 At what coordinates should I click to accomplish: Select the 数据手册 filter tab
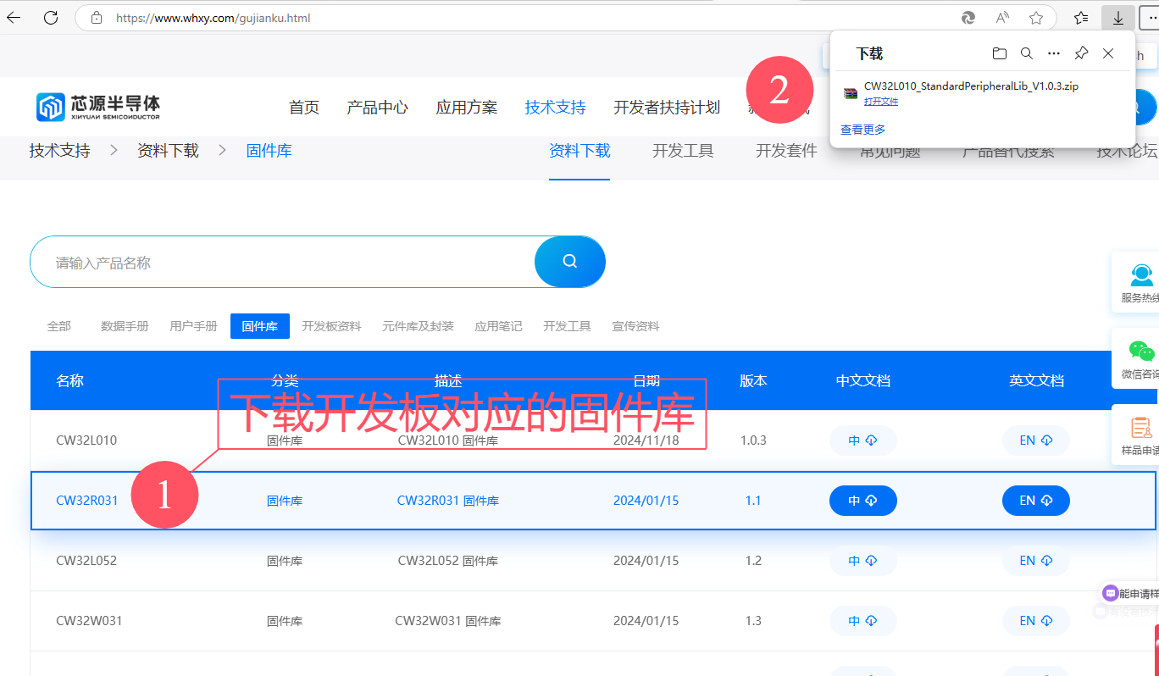(x=125, y=326)
